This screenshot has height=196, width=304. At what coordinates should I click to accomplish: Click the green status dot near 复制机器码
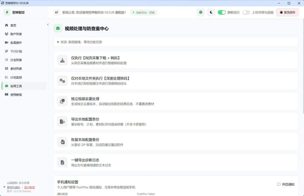4,187
